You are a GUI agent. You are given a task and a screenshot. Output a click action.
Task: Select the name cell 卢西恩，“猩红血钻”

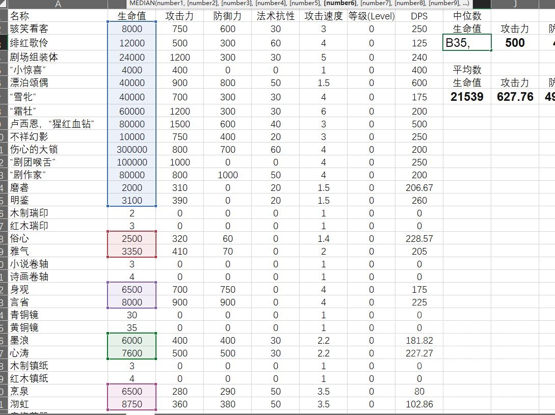click(x=58, y=124)
